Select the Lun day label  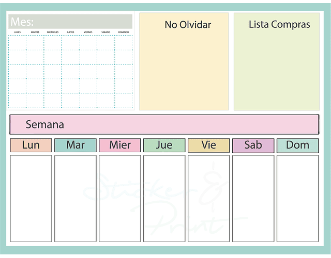[31, 145]
